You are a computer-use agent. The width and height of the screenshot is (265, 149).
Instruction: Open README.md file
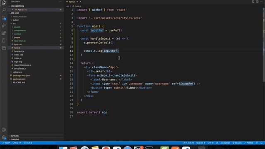click(x=19, y=82)
